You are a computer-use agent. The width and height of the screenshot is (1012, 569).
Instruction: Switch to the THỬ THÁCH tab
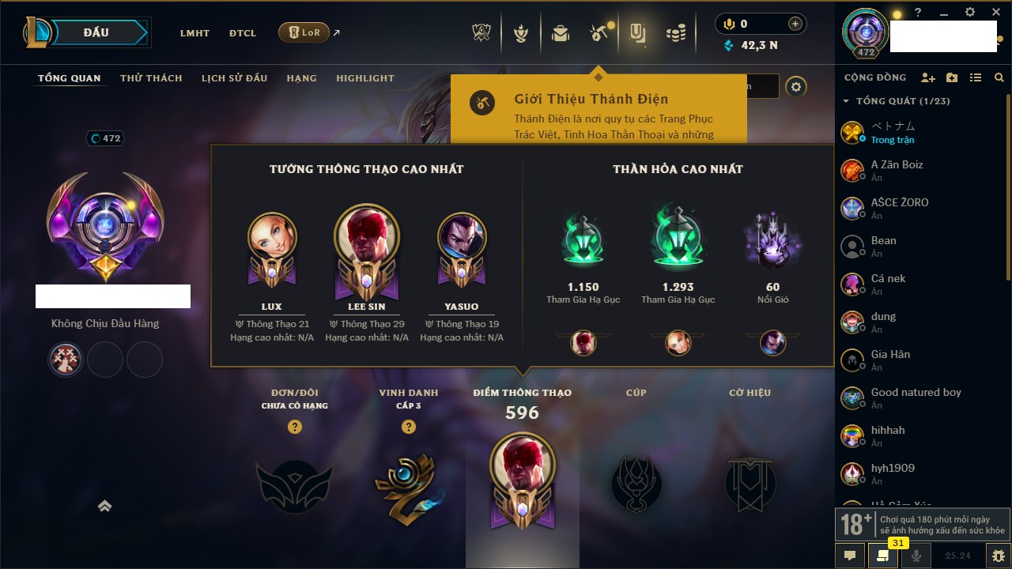click(x=151, y=78)
